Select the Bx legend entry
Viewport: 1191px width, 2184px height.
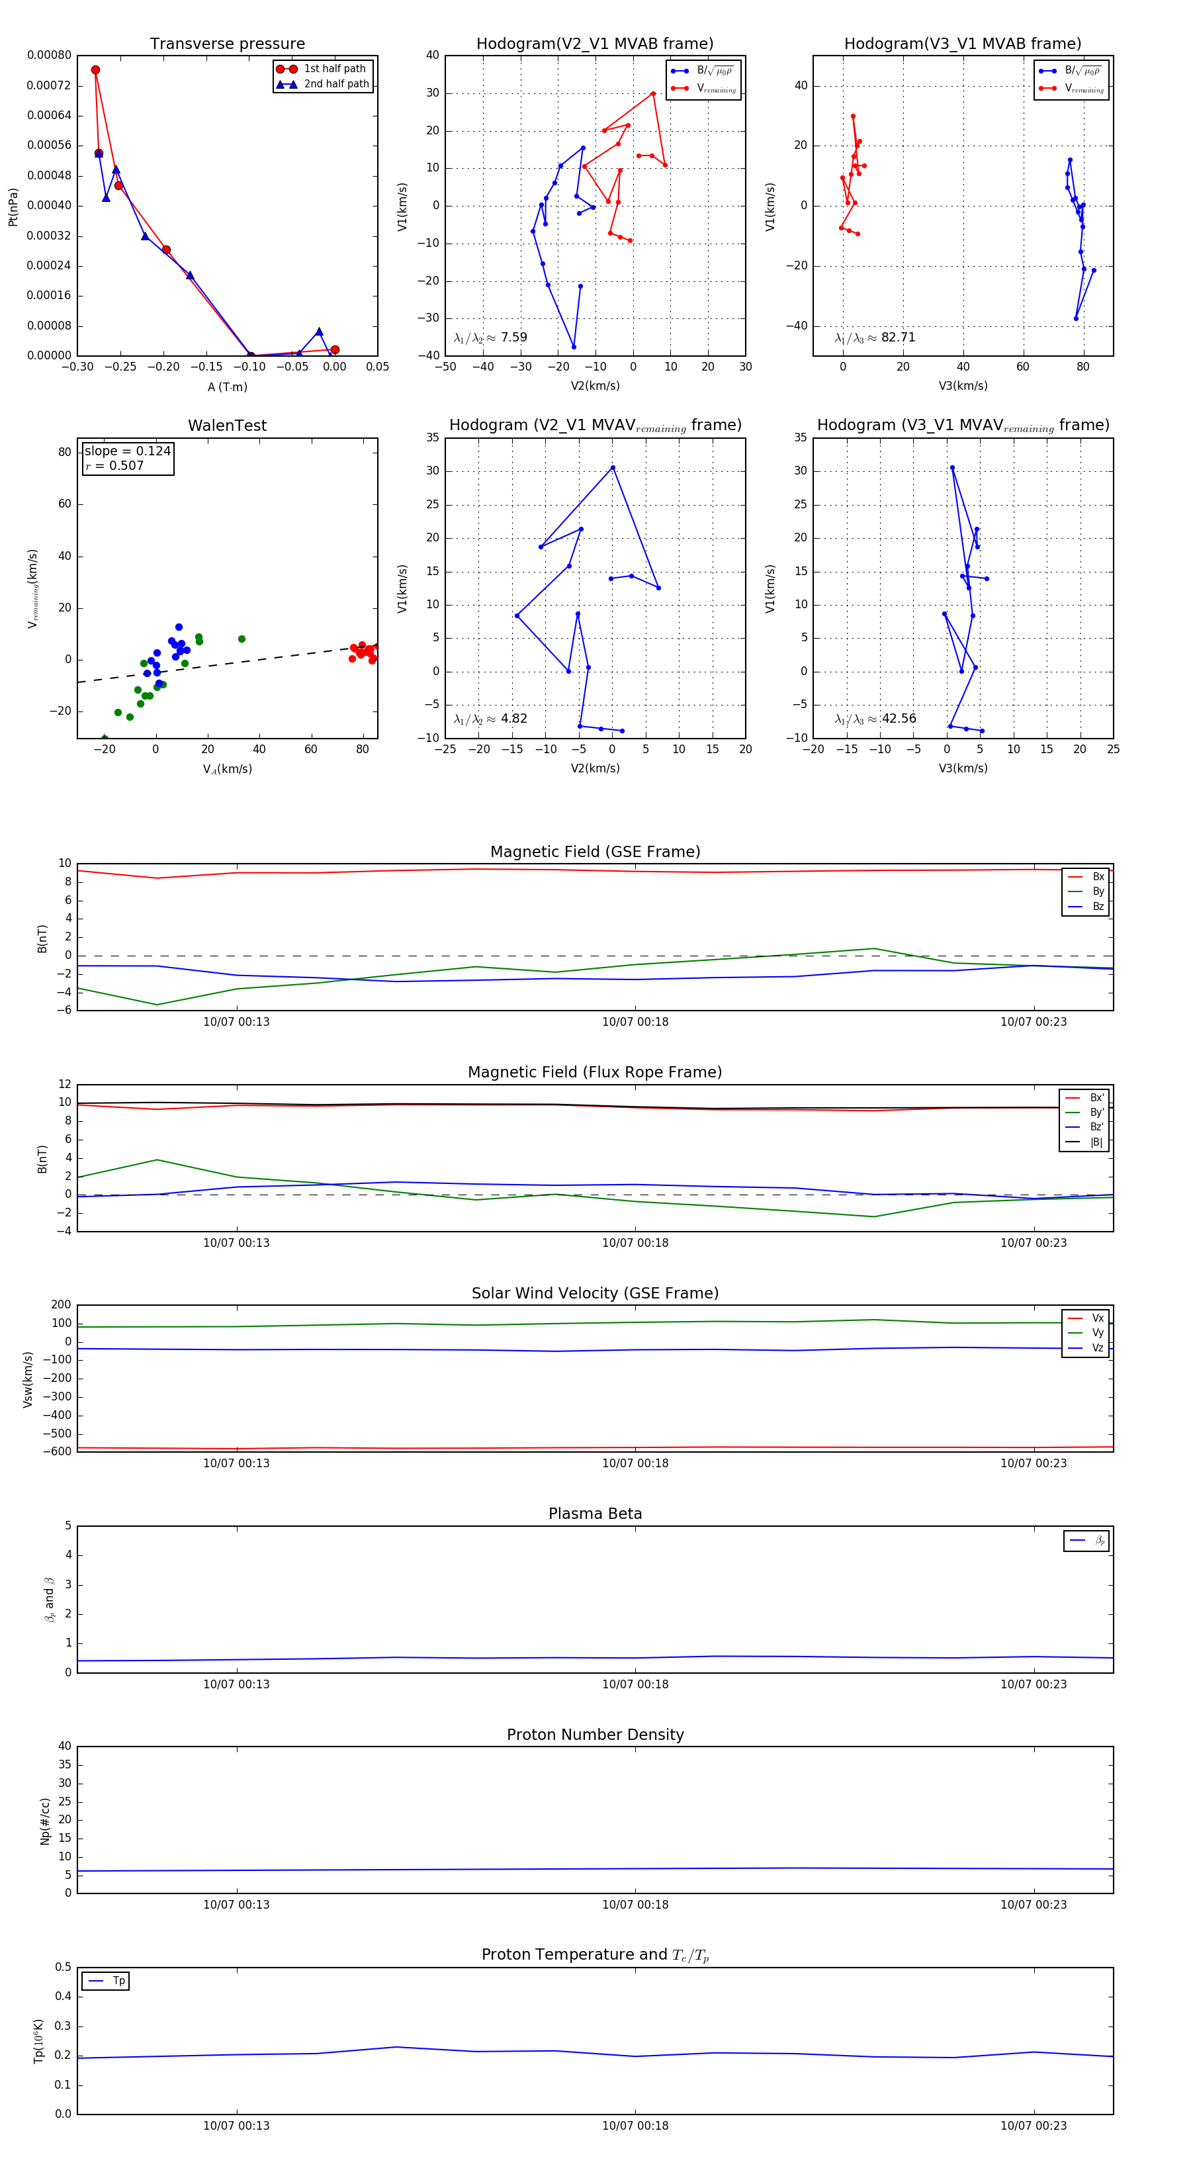pos(1086,877)
